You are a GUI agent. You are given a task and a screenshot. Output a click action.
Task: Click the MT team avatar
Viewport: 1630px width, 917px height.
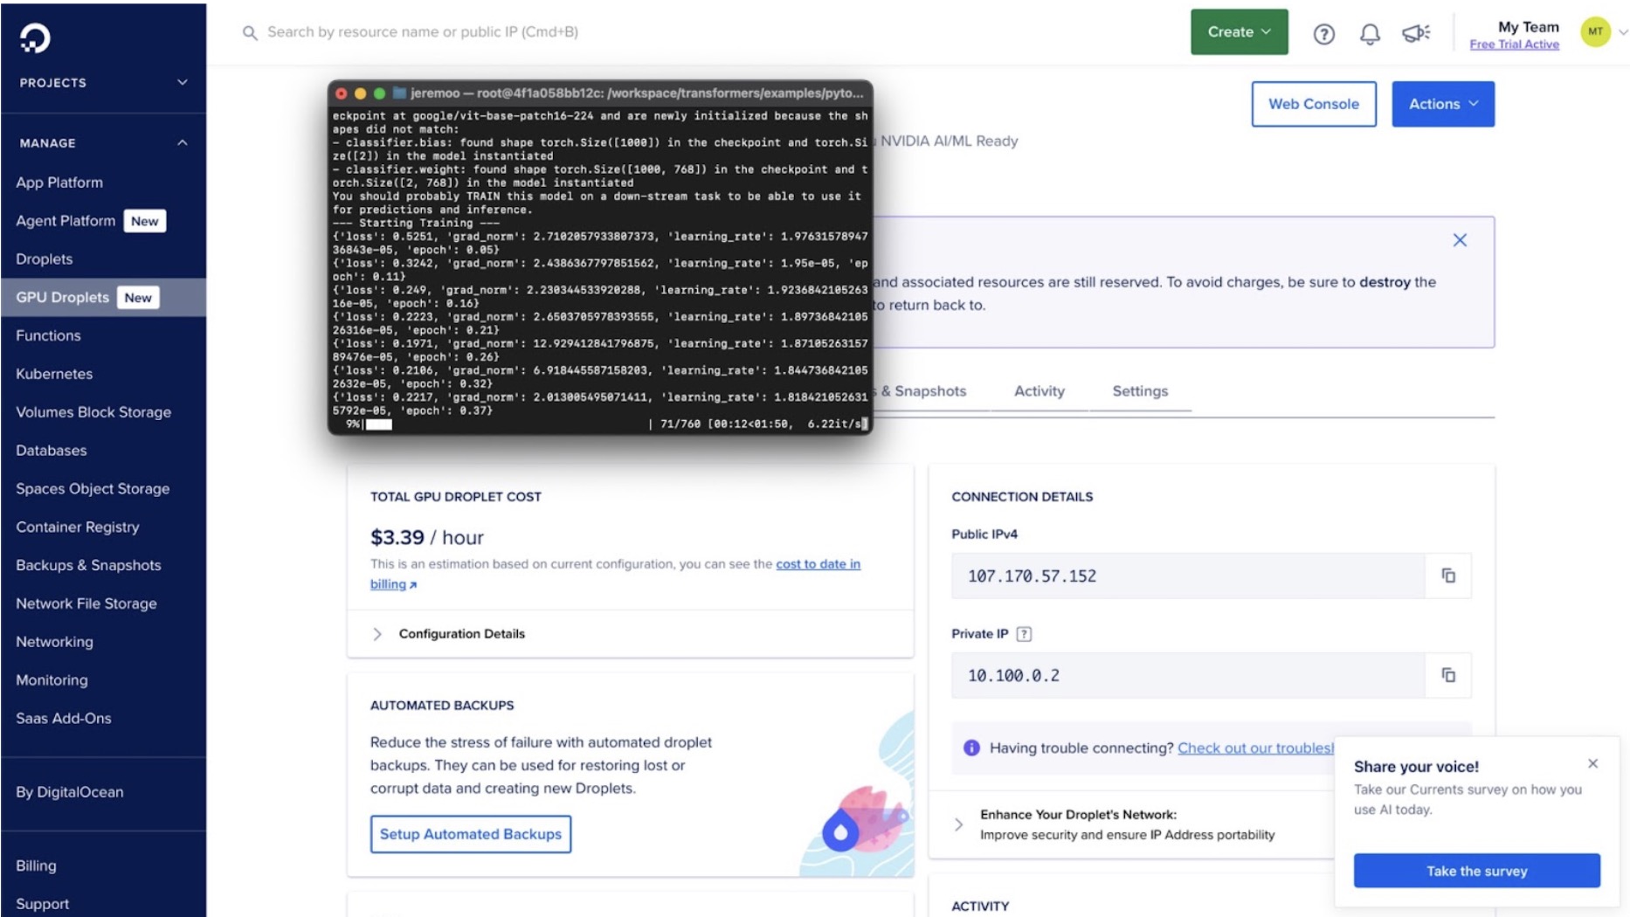1595,32
